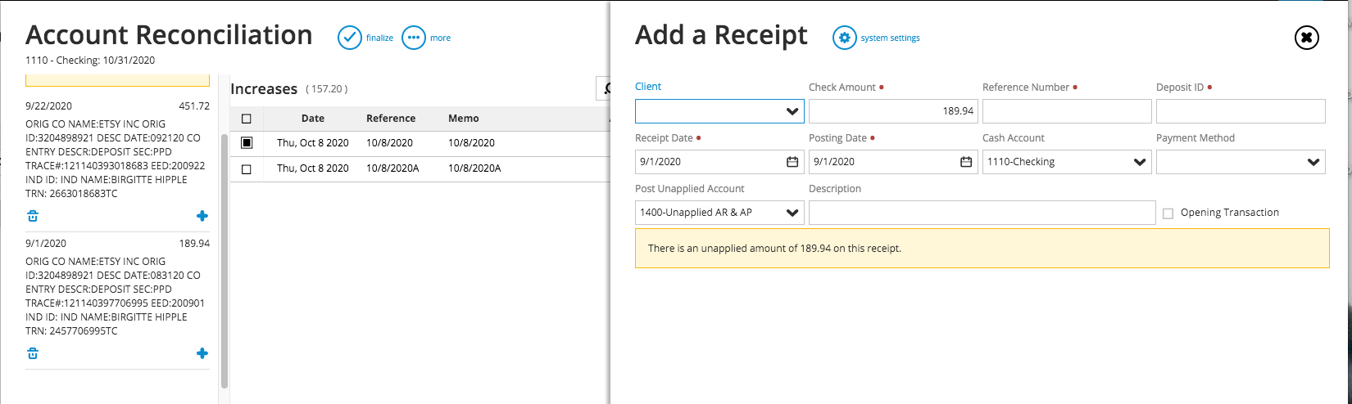1352x404 pixels.
Task: Click the Deposit ID field
Action: [x=1241, y=111]
